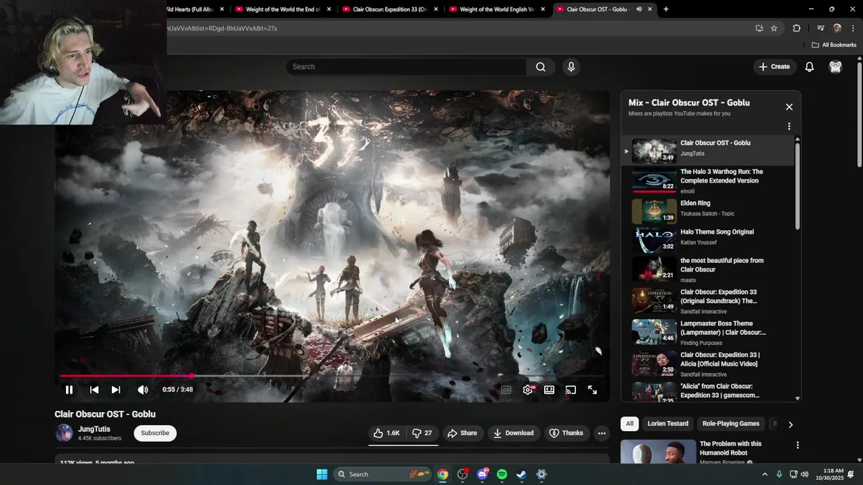This screenshot has height=485, width=863.
Task: Open the Windows Start menu
Action: pos(322,474)
